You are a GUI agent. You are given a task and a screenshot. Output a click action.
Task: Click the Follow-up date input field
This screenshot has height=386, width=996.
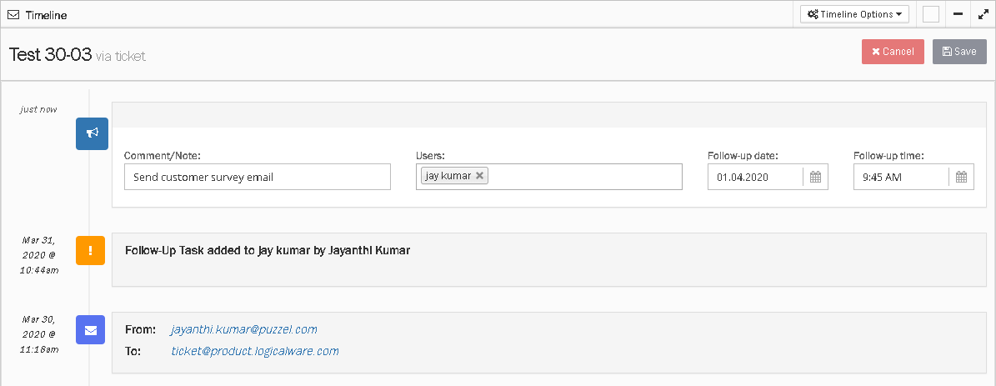coord(754,177)
